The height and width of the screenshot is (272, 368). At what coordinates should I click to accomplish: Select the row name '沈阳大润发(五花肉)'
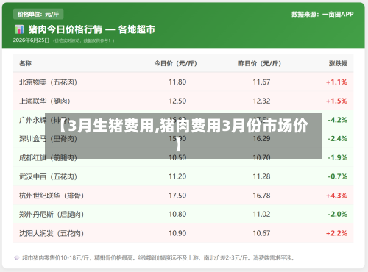52,233
